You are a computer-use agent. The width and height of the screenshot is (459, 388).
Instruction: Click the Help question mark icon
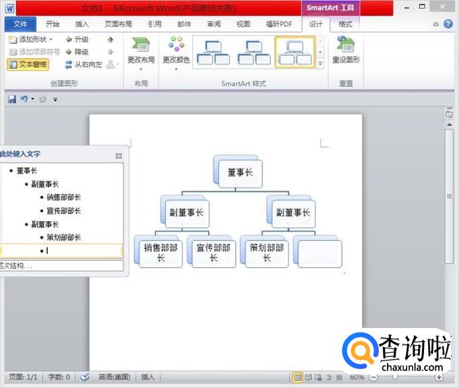[448, 24]
